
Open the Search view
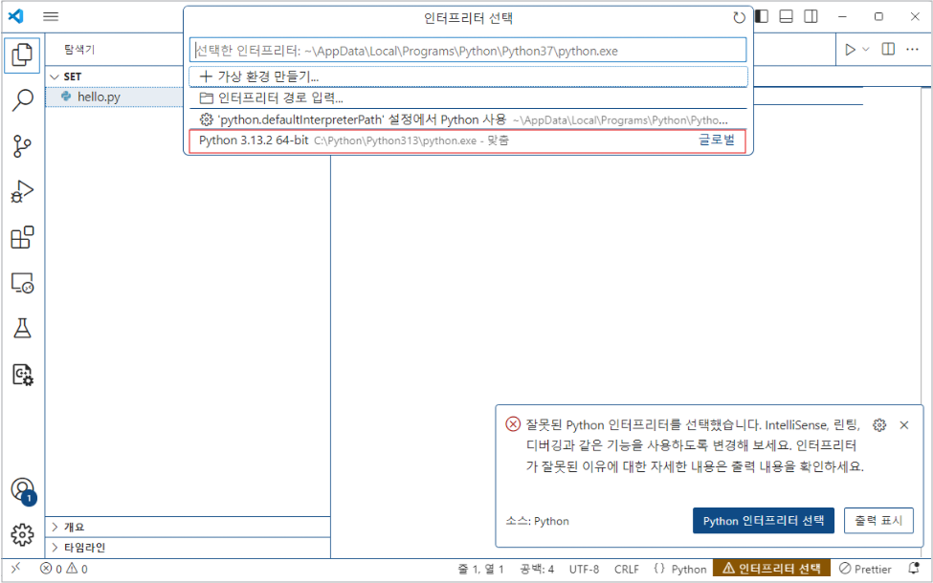click(x=23, y=99)
